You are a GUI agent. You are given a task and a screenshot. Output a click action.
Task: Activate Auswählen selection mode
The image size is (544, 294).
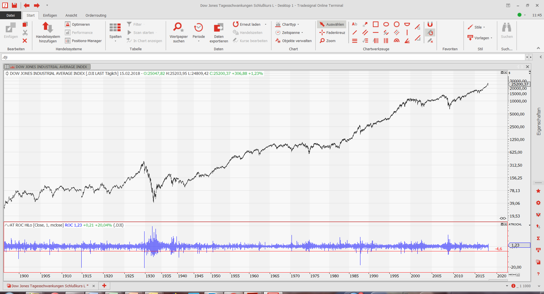click(x=332, y=25)
